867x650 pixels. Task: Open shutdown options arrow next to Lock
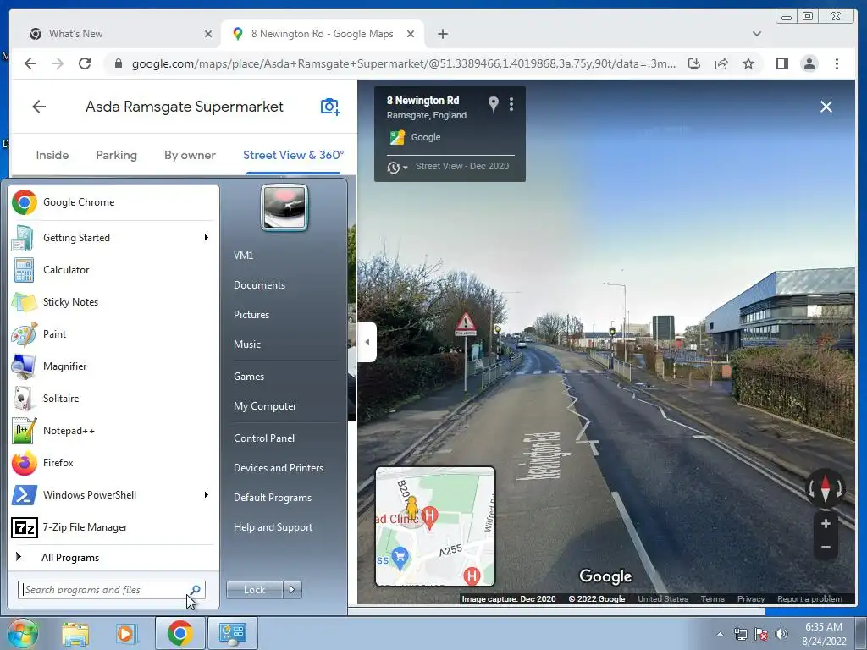(x=292, y=590)
